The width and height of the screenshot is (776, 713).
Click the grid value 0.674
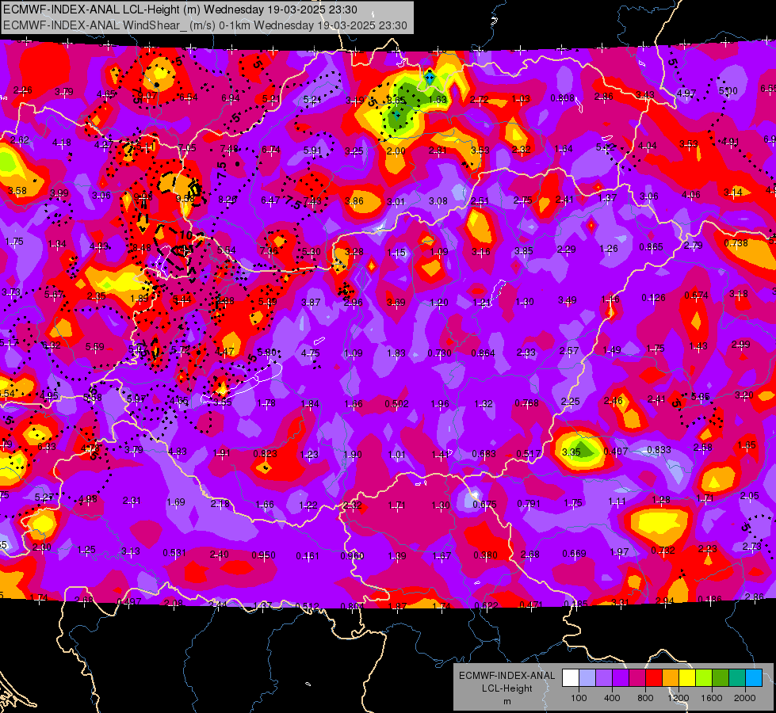pos(696,295)
